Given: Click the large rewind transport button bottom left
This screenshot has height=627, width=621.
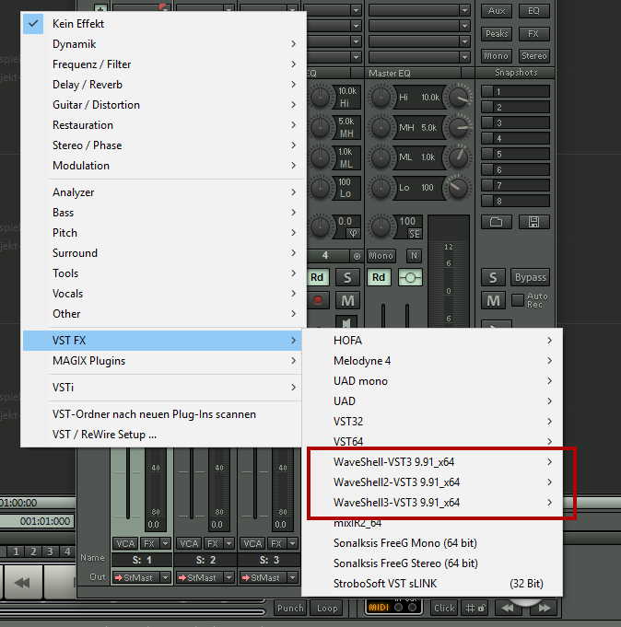Looking at the screenshot, I should coord(22,583).
